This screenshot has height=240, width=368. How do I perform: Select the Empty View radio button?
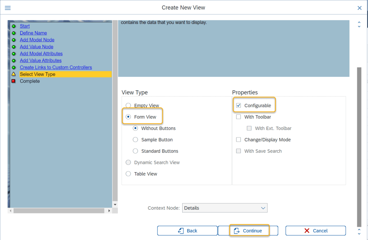(x=128, y=105)
